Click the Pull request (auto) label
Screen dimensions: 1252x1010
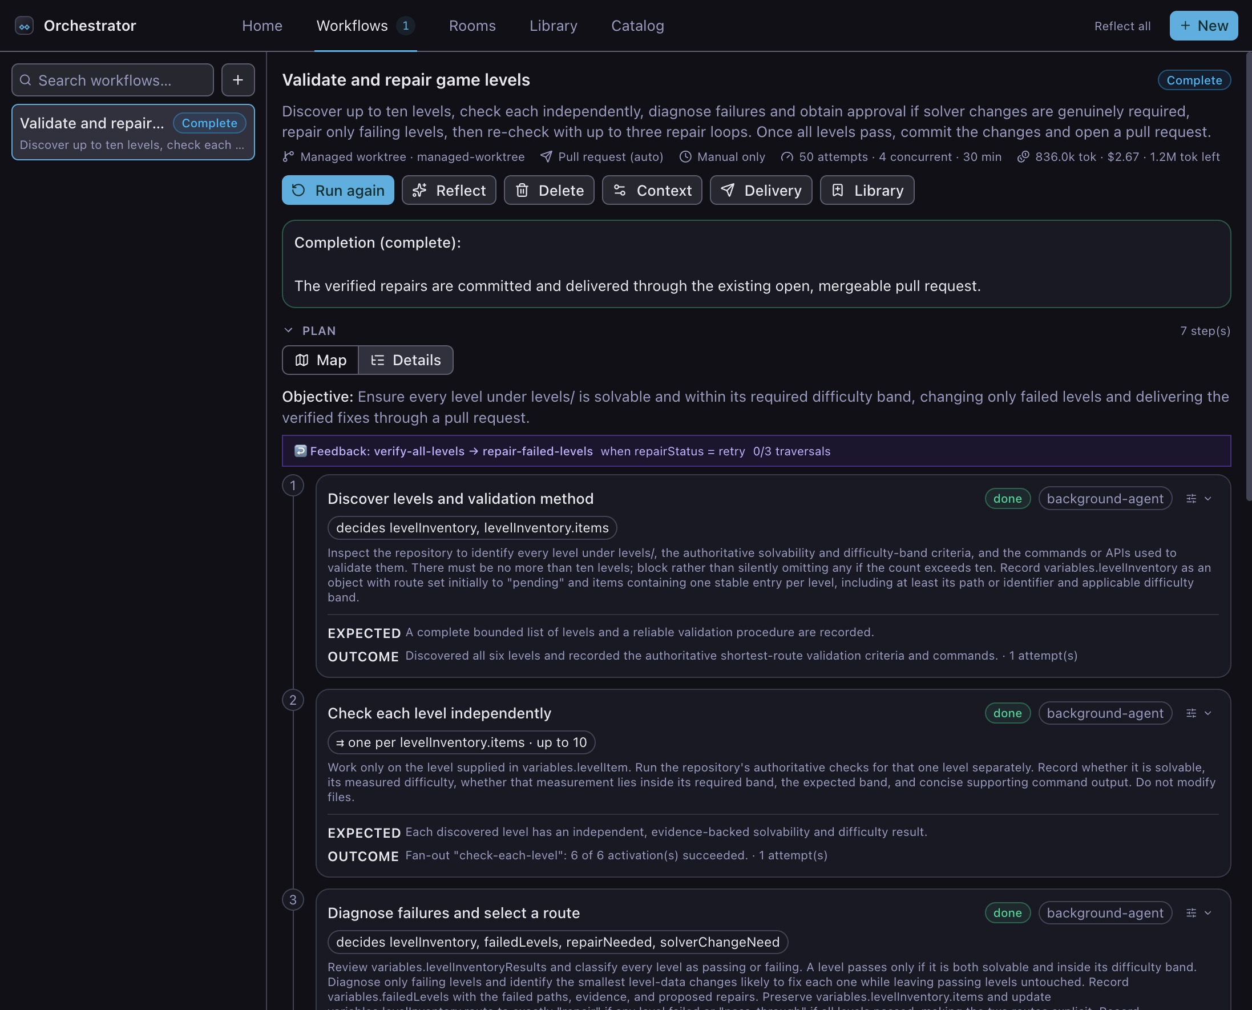(610, 157)
